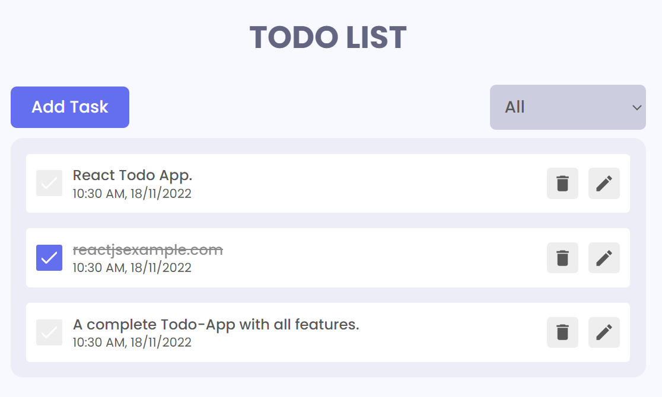Viewport: 662px width, 397px height.
Task: Open the Add Task dialog
Action: [x=69, y=107]
